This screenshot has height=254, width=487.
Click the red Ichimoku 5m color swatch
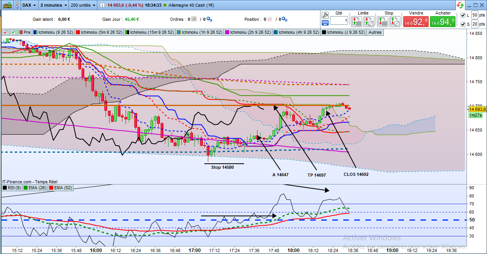click(78, 32)
